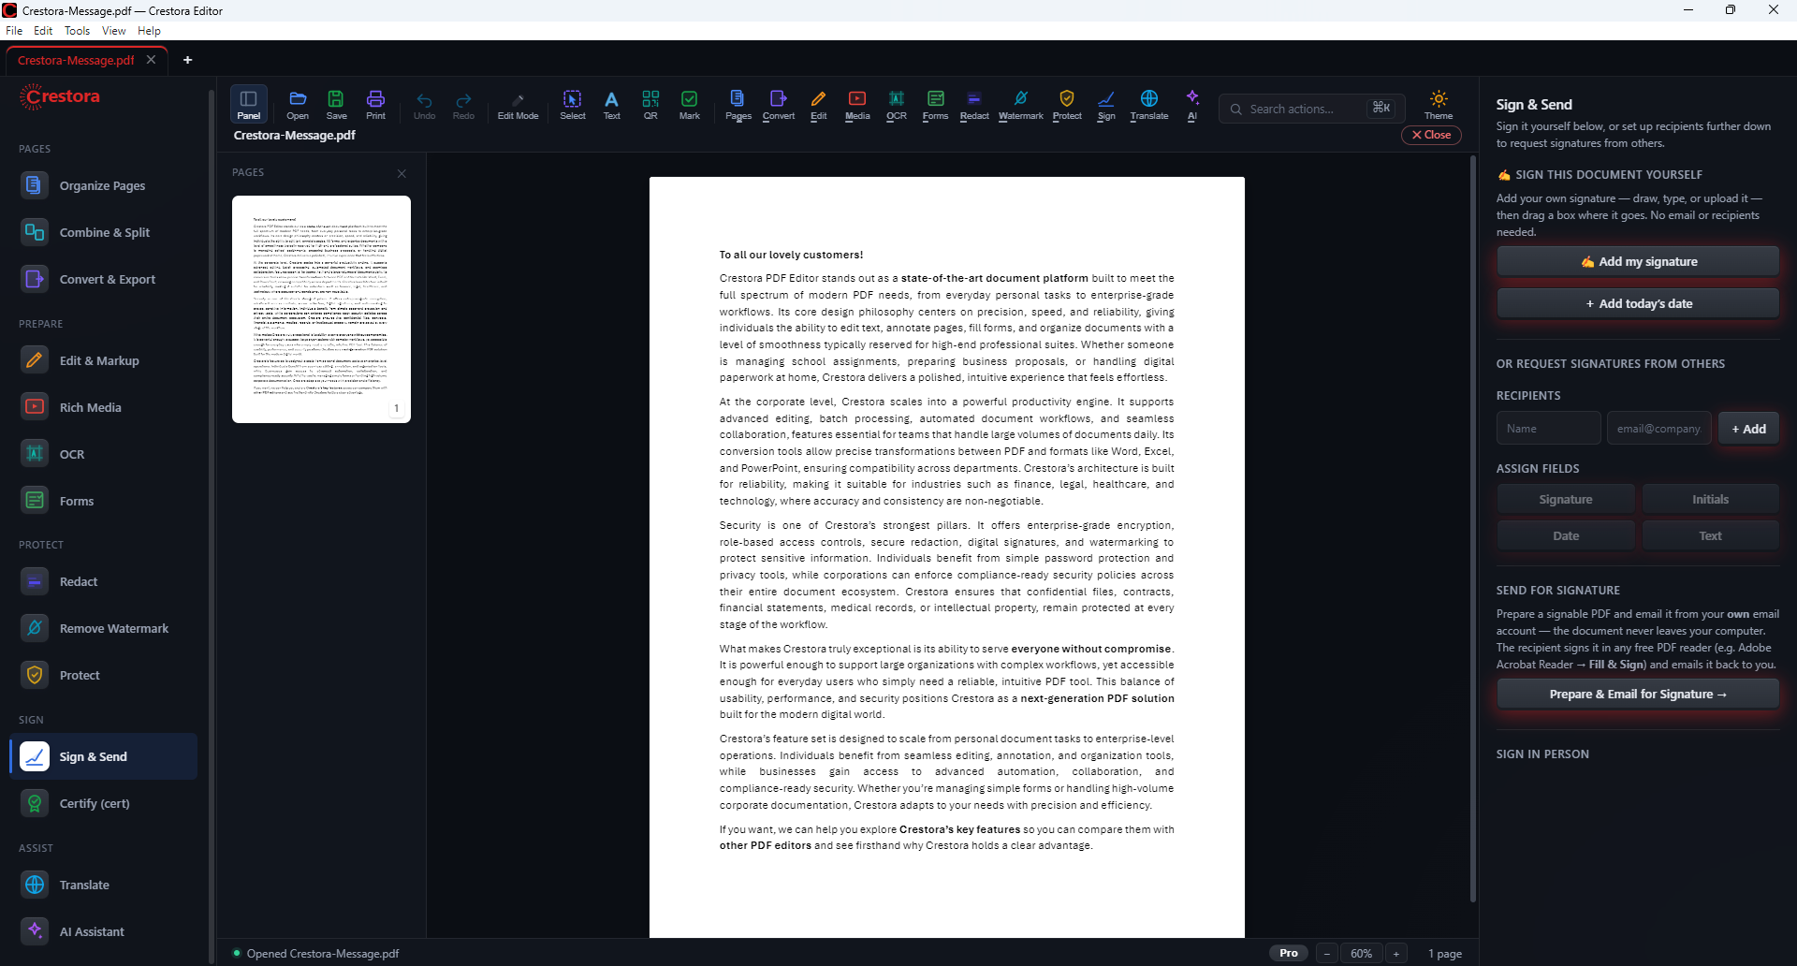Image resolution: width=1797 pixels, height=966 pixels.
Task: Close the Pages thumbnail panel
Action: [402, 173]
